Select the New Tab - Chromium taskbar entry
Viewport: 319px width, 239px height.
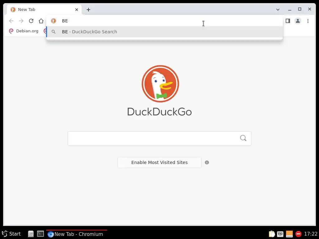pyautogui.click(x=77, y=234)
